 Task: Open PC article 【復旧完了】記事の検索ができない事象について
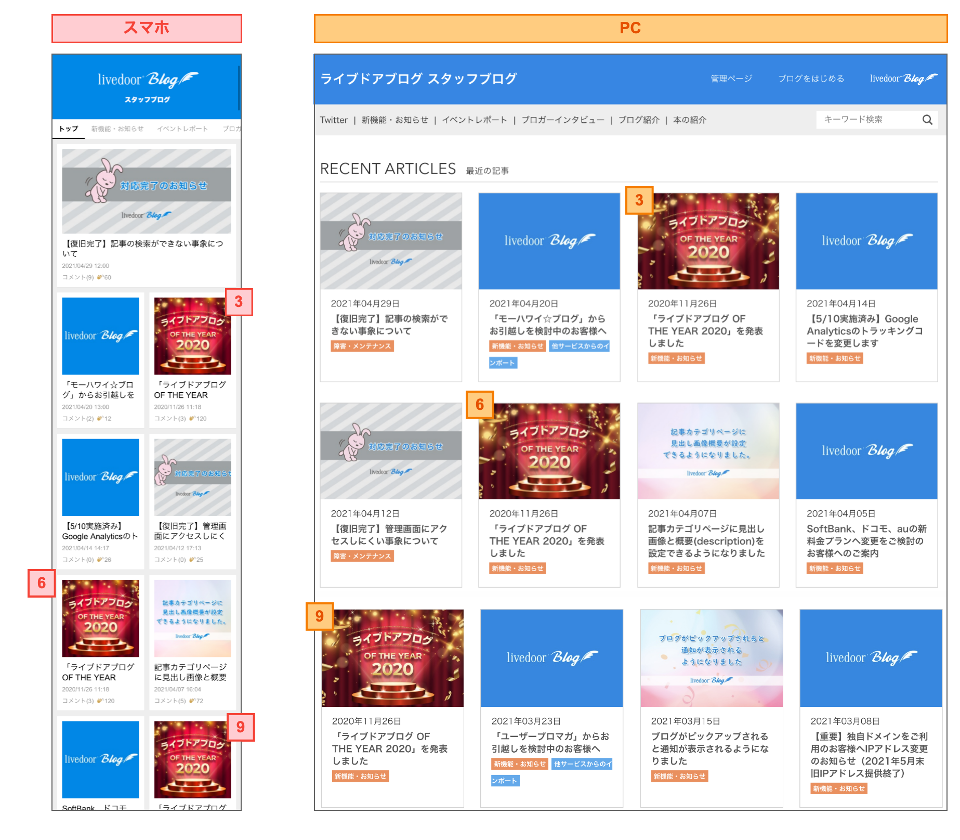(x=389, y=325)
